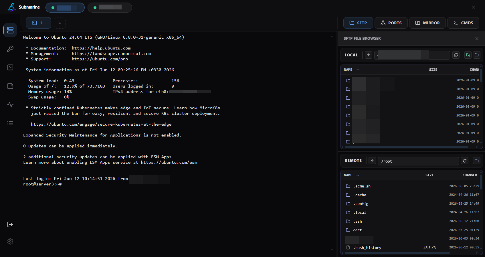This screenshot has height=257, width=485.
Task: Create new folder in REMOTE pane
Action: coord(477,161)
